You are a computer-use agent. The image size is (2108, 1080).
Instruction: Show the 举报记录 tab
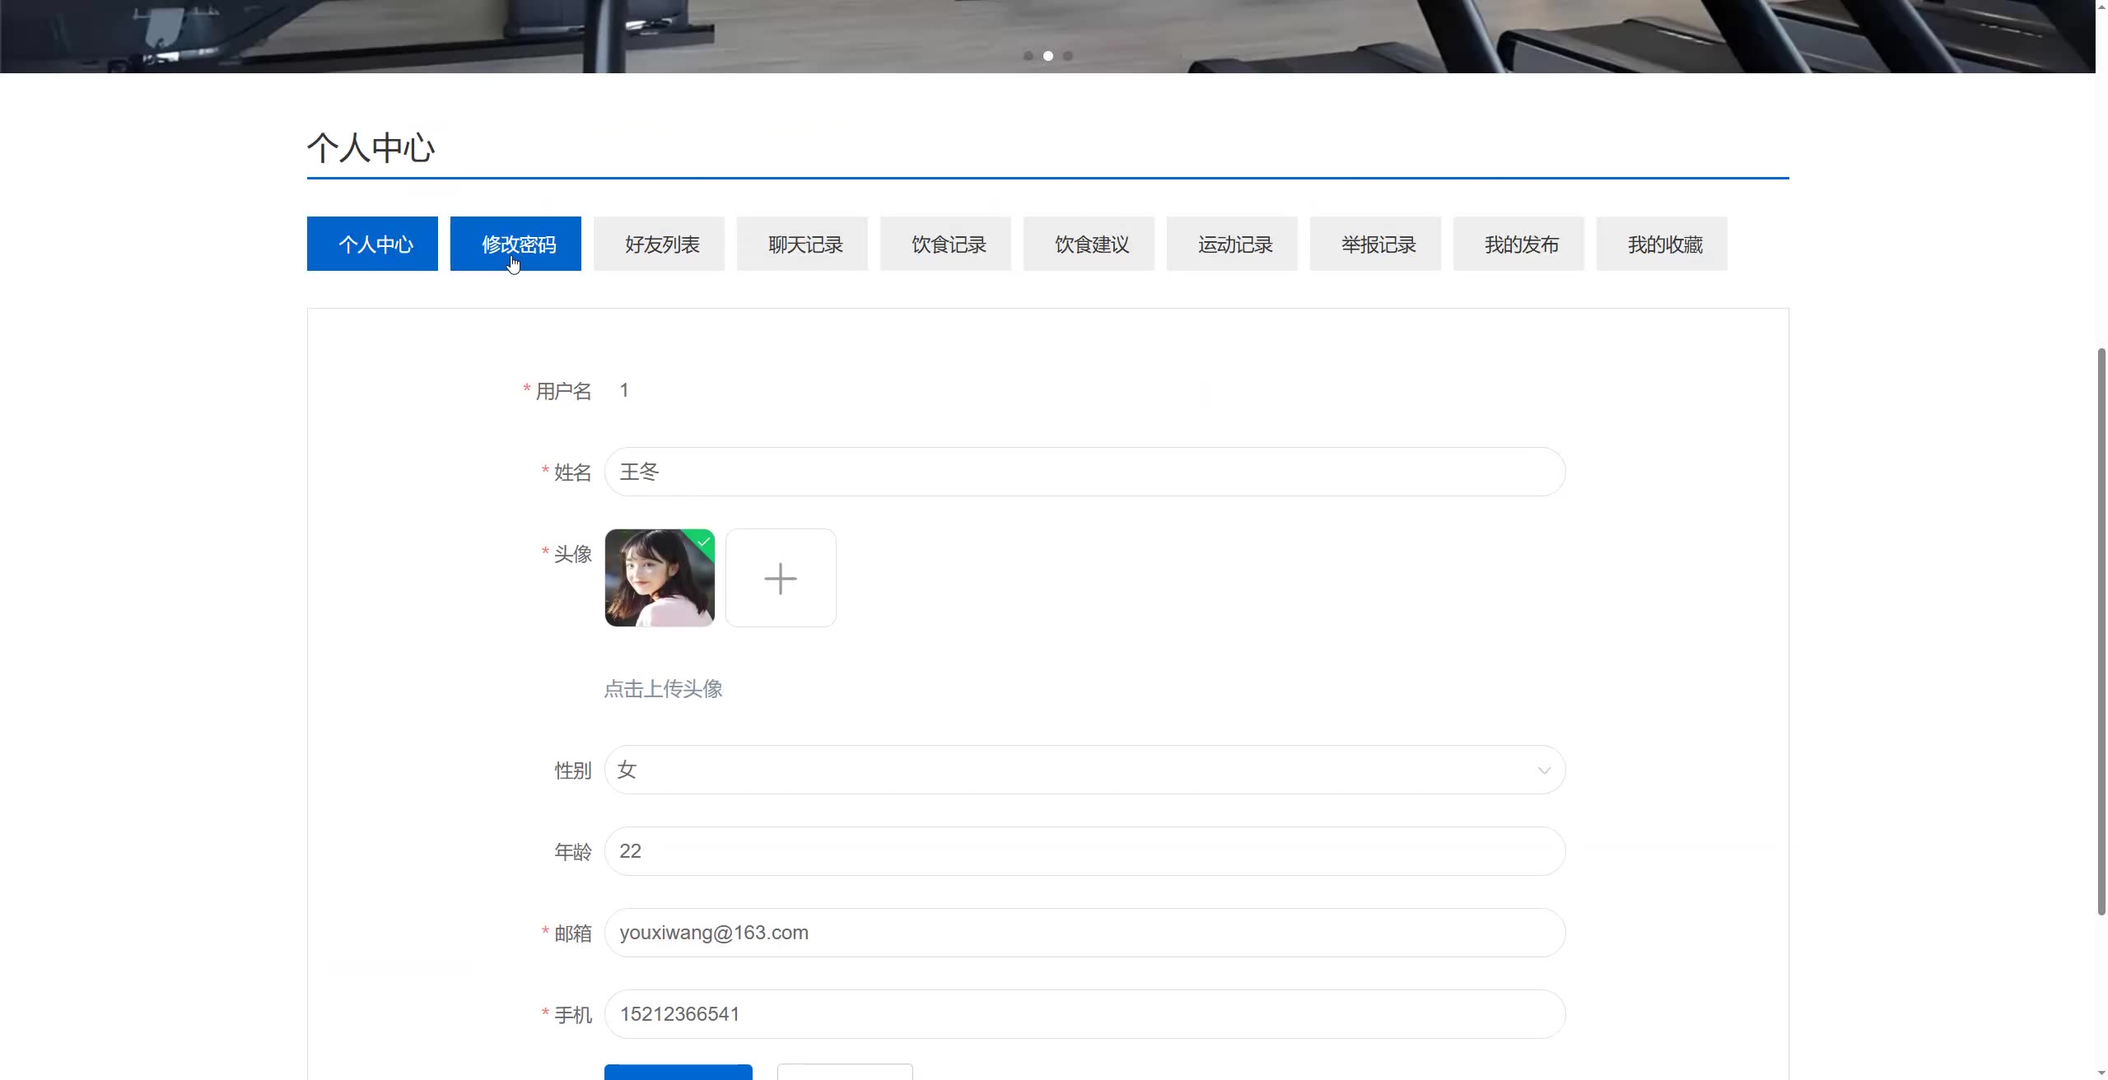(1375, 244)
